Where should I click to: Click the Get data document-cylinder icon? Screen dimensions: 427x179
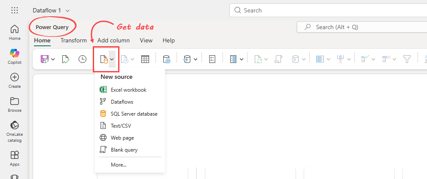tap(104, 59)
